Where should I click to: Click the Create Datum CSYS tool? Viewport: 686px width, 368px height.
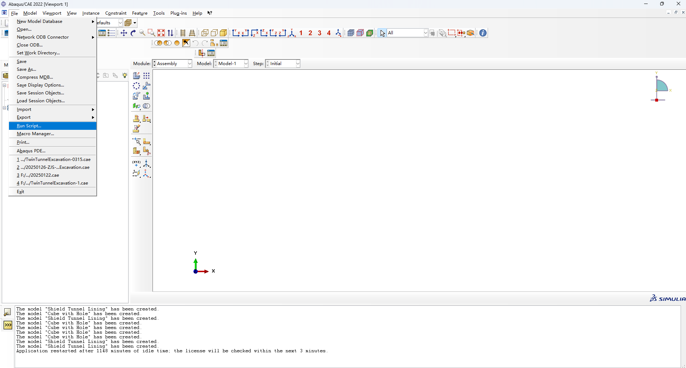(x=146, y=174)
